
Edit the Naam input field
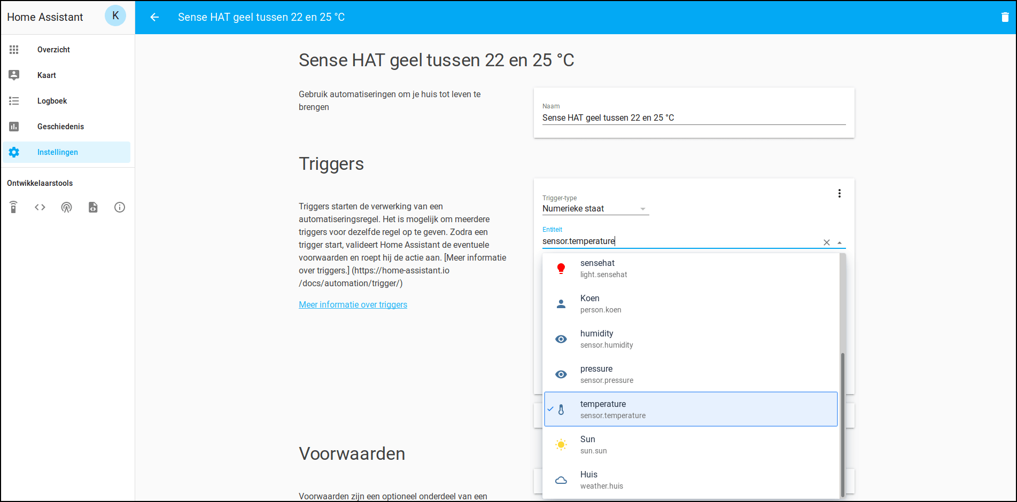coord(694,117)
